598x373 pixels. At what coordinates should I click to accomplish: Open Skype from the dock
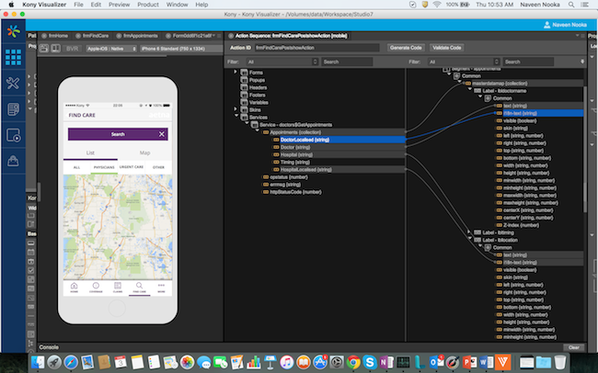(x=369, y=362)
